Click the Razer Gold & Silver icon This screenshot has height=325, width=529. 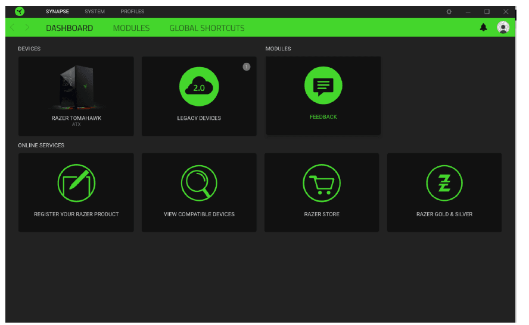pos(444,182)
